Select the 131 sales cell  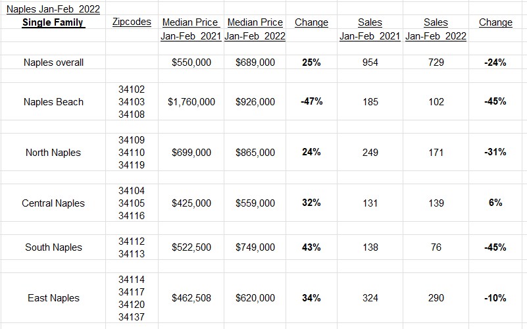[x=370, y=203]
